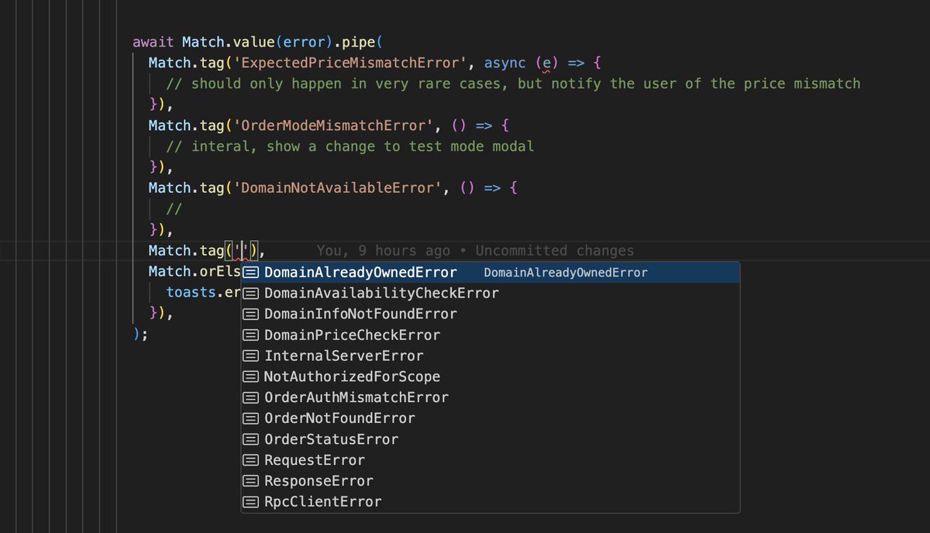
Task: Select DomainAlreadyOwnedError suggestion
Action: tap(491, 273)
